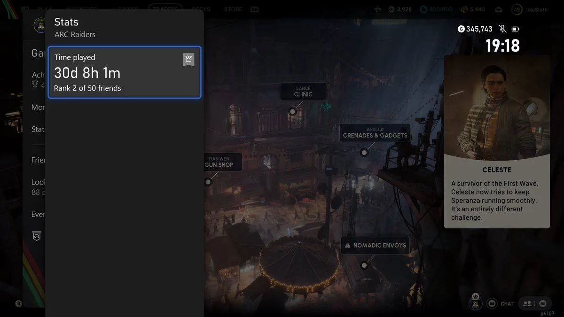
Task: Select the Nomadic Envoys trader label
Action: 375,245
